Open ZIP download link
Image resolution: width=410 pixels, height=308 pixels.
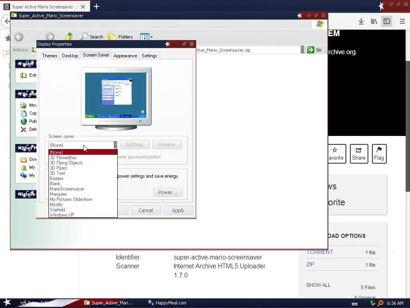pos(310,264)
